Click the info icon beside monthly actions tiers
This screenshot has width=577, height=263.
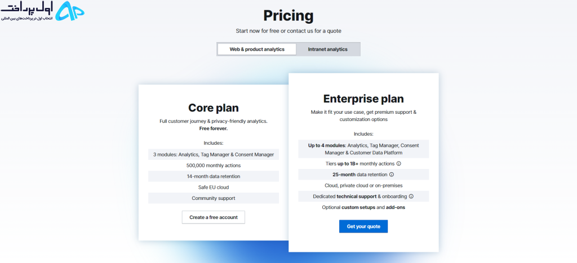tap(398, 163)
